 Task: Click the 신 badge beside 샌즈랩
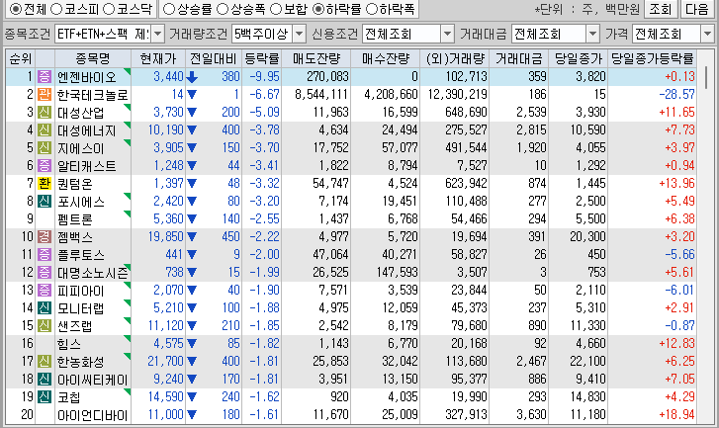click(x=45, y=326)
